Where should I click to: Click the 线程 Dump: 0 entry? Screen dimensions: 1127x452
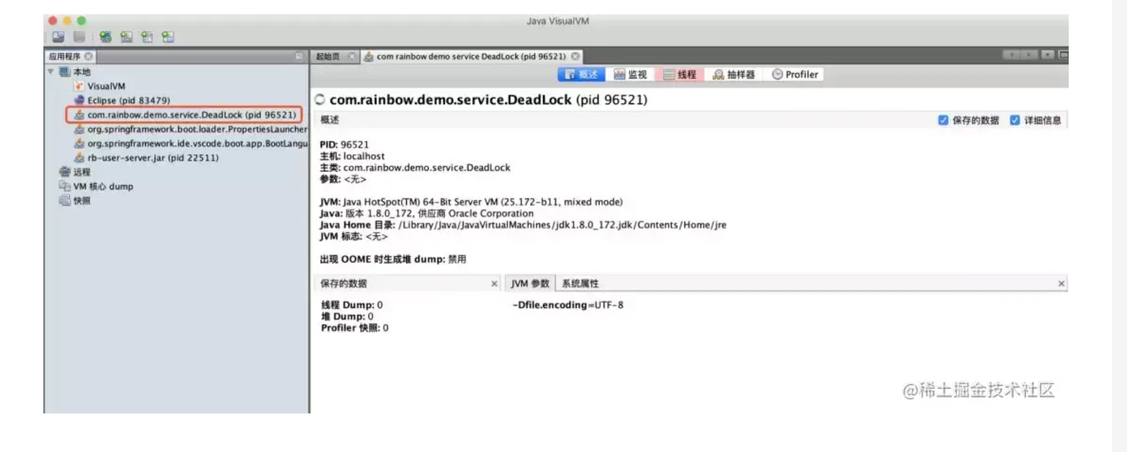[352, 304]
